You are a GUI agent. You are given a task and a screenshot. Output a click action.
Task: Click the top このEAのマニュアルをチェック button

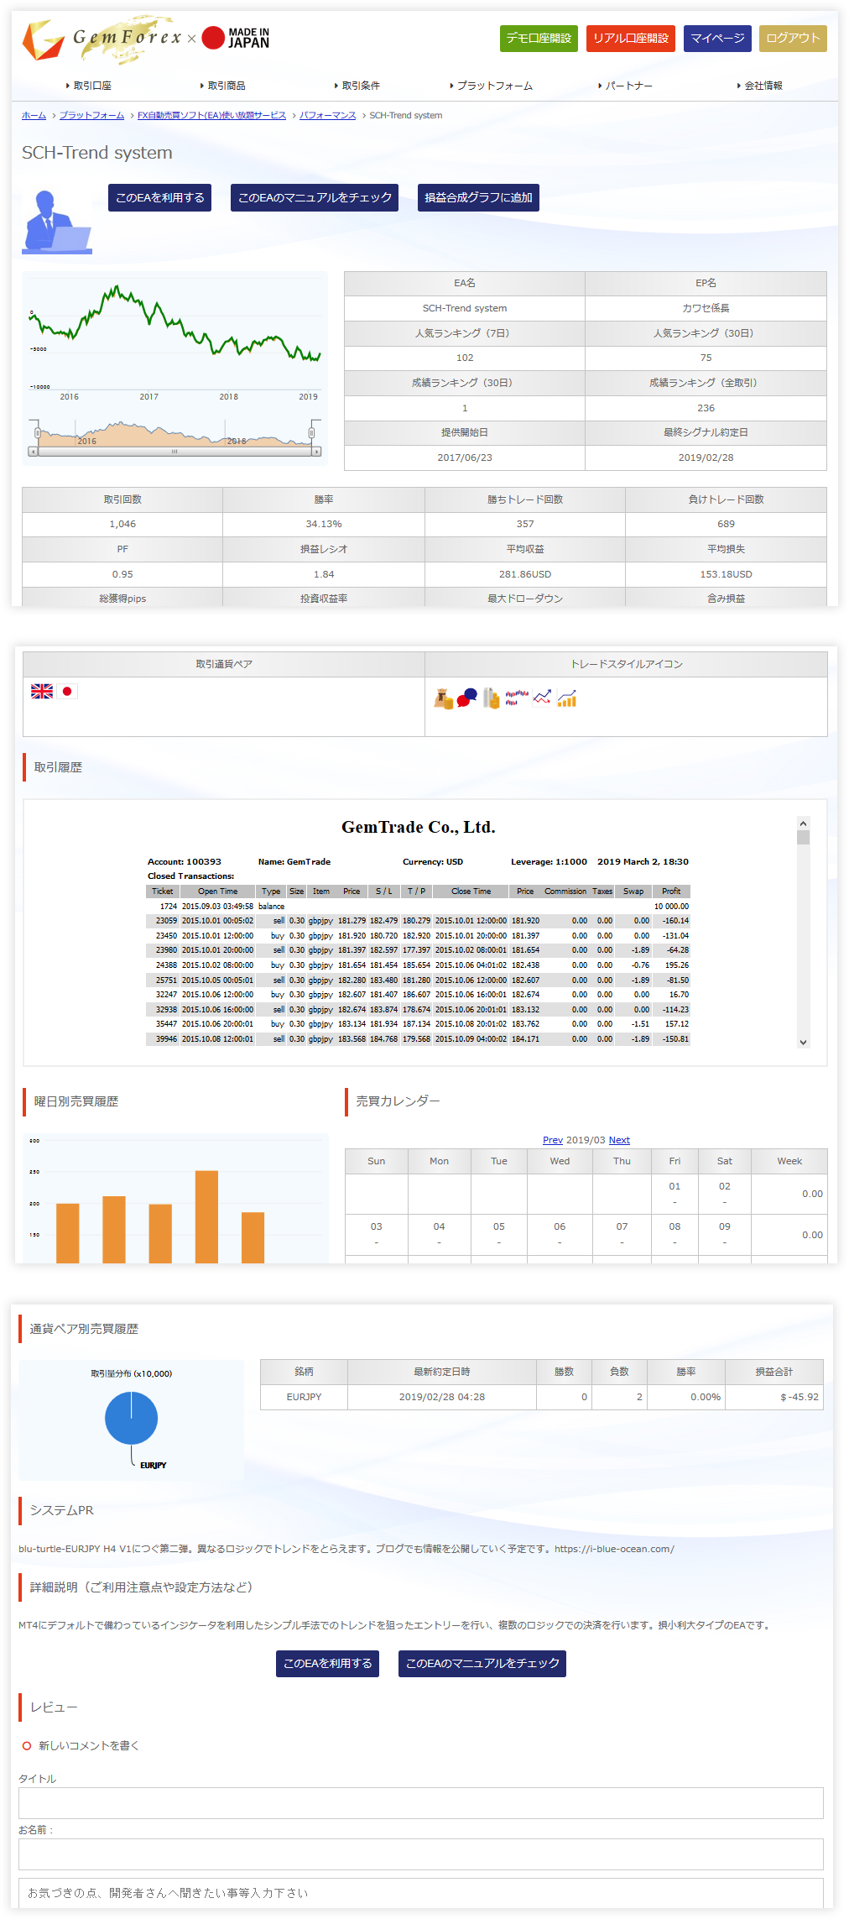[315, 197]
